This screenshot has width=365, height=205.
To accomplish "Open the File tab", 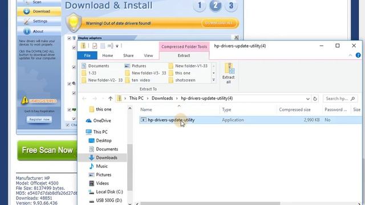I will [x=87, y=56].
